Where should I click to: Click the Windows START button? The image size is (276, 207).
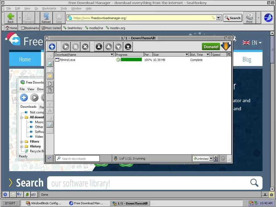coord(10,203)
